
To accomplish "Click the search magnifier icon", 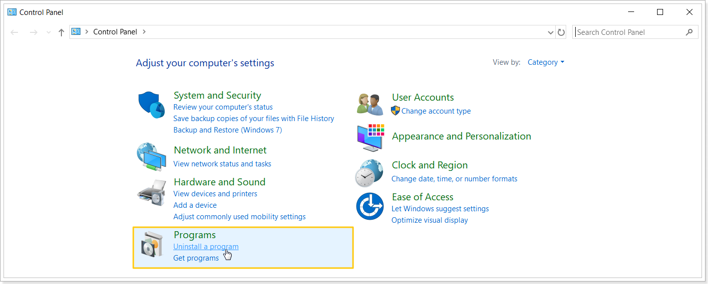I will (690, 32).
